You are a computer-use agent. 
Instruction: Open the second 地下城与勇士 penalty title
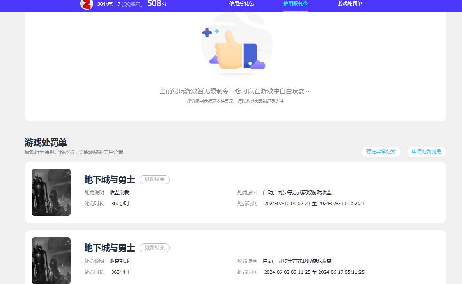(110, 248)
